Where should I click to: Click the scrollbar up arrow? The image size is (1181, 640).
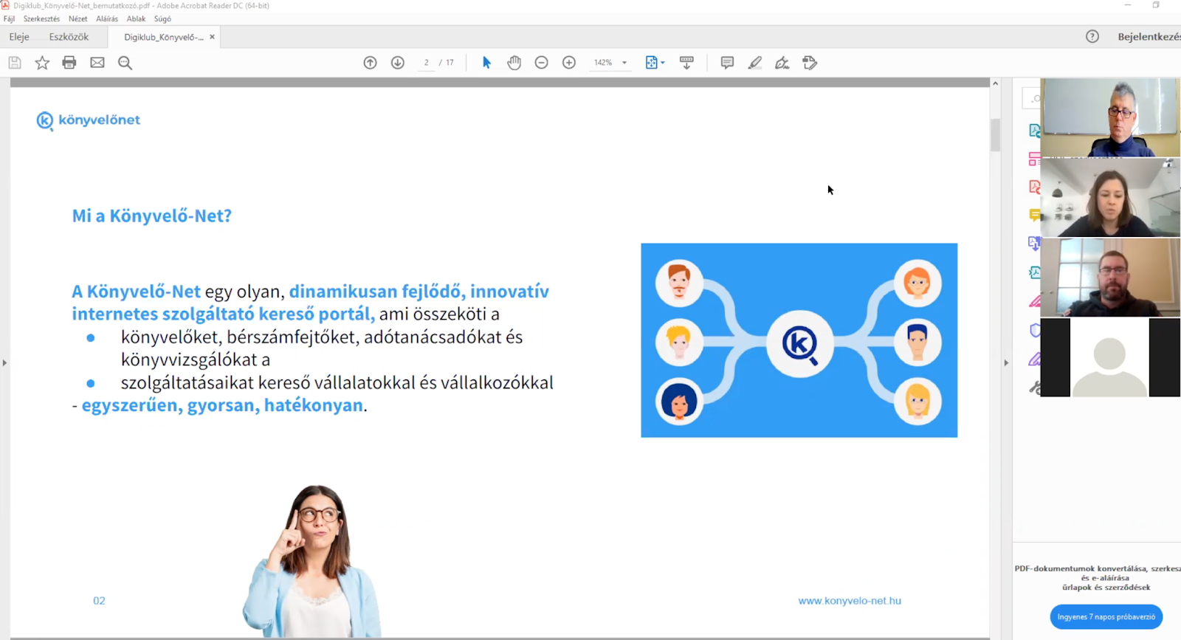pos(995,83)
